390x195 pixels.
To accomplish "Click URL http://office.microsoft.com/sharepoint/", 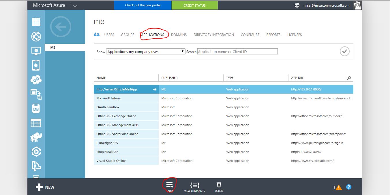I will [x=318, y=134].
